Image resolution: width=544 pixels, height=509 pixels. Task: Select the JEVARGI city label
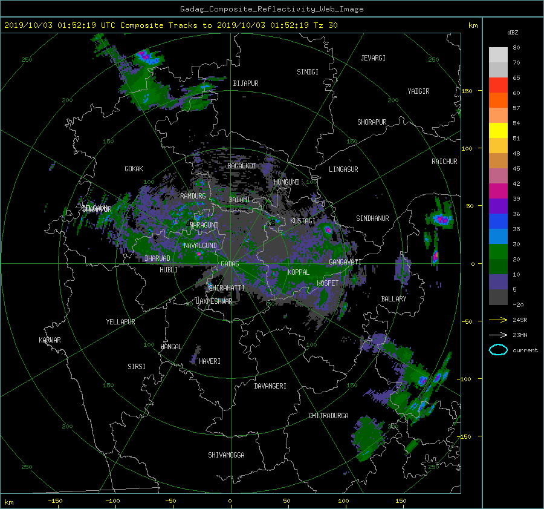coord(373,58)
